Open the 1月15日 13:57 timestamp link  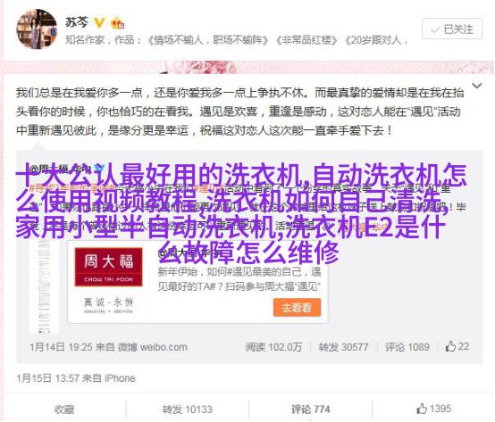click(48, 378)
